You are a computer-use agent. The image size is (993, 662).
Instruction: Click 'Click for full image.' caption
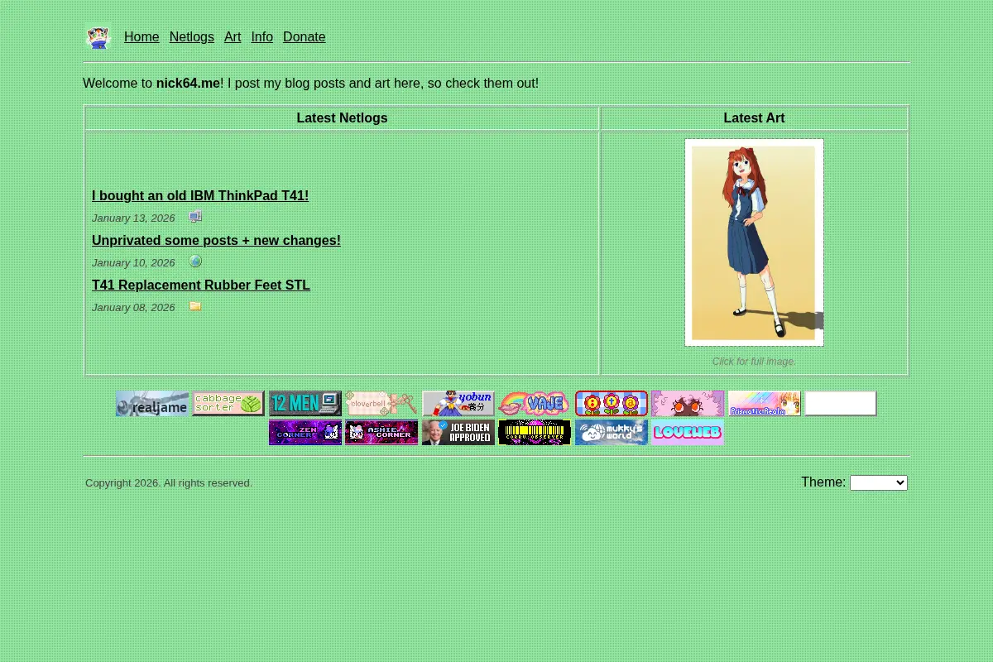click(x=754, y=362)
